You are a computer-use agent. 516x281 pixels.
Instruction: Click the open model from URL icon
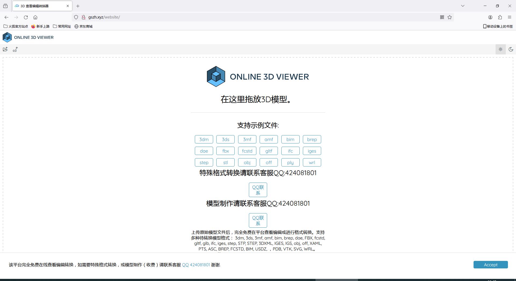(x=15, y=49)
